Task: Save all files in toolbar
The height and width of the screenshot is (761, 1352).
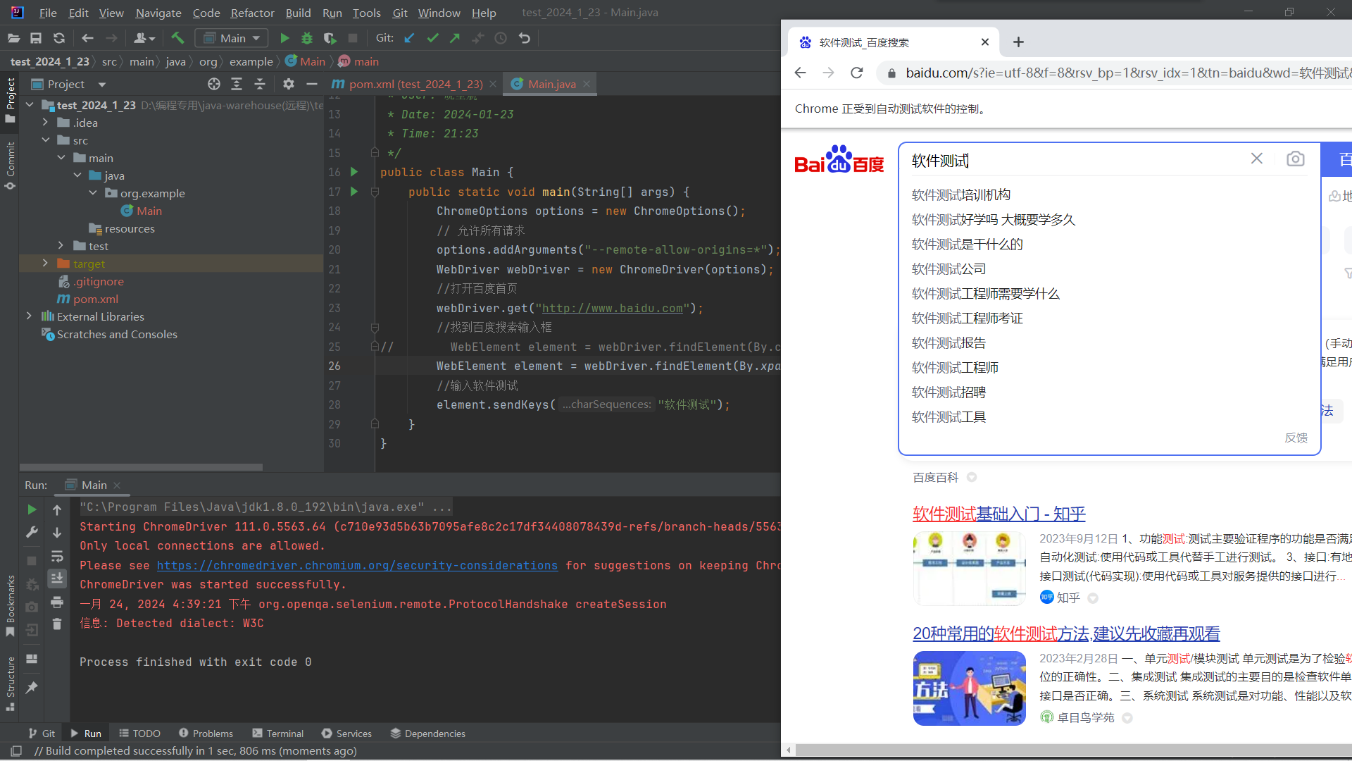Action: click(x=36, y=38)
